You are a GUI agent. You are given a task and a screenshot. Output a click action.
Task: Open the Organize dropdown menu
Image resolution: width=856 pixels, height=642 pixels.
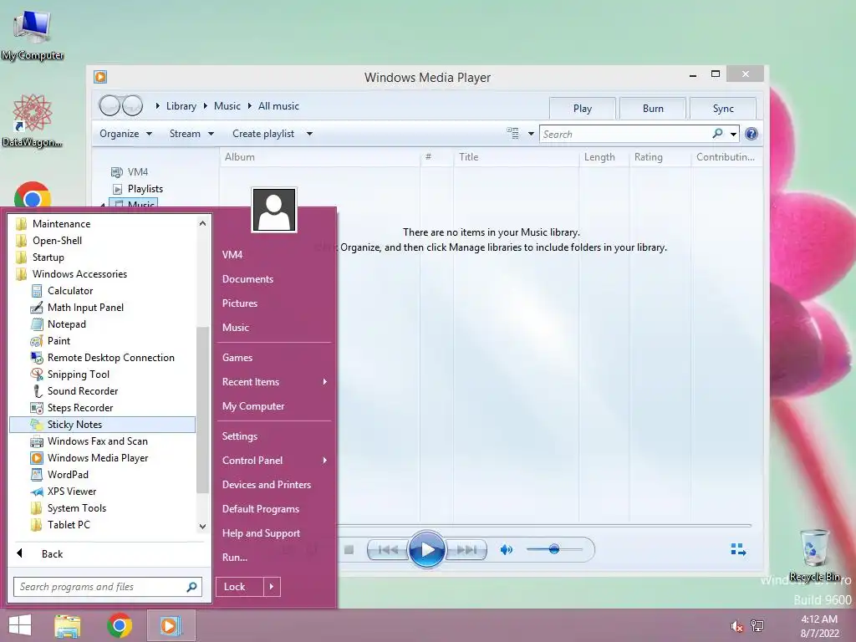point(125,134)
